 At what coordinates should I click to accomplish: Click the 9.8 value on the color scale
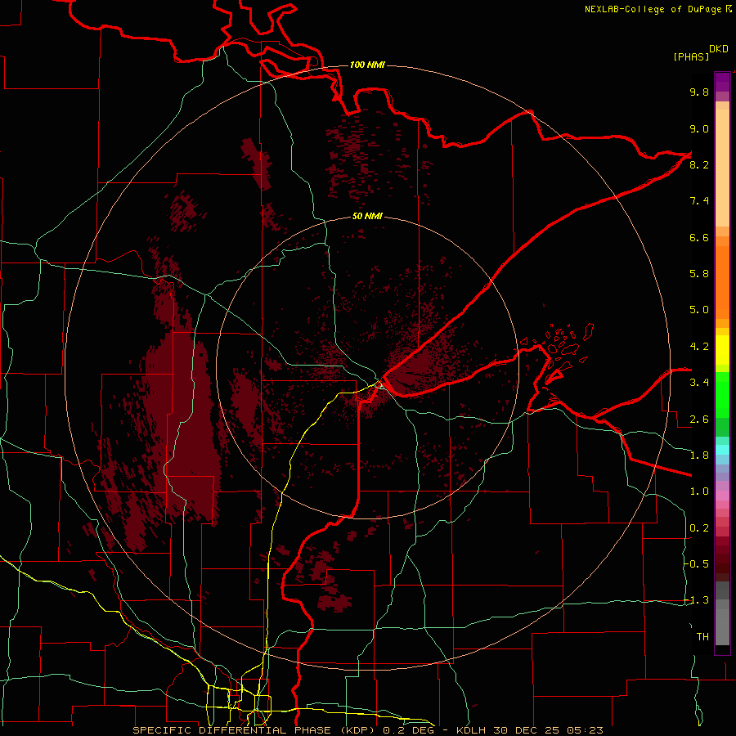(x=699, y=92)
